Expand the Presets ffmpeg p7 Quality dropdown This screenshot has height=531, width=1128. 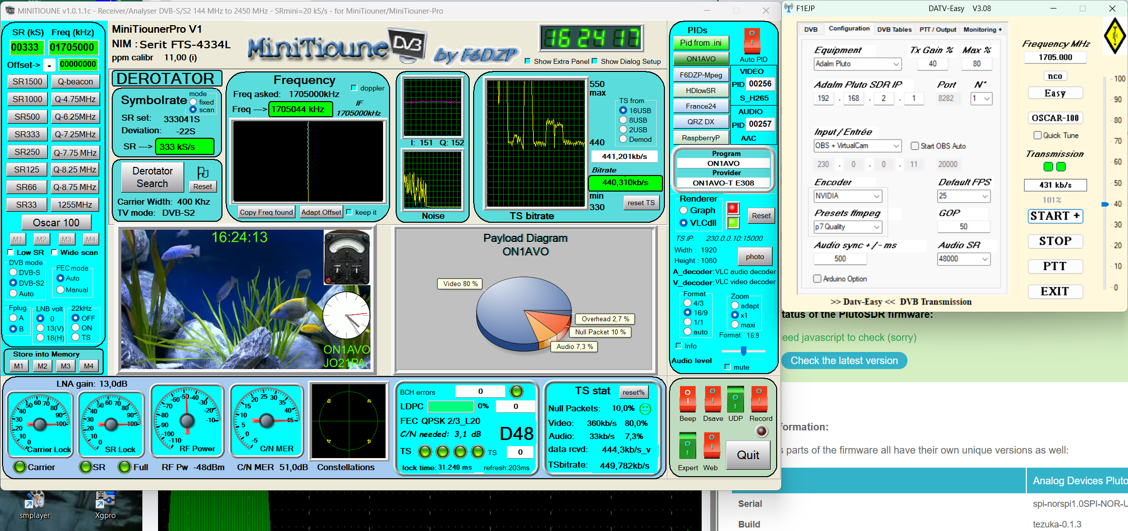pyautogui.click(x=848, y=227)
